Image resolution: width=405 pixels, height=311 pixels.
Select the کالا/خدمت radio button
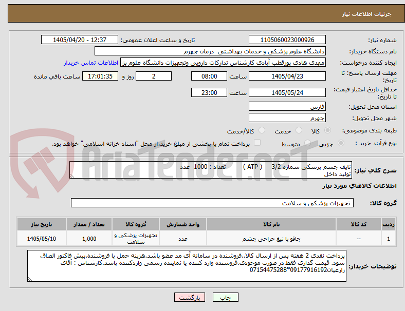(x=262, y=130)
